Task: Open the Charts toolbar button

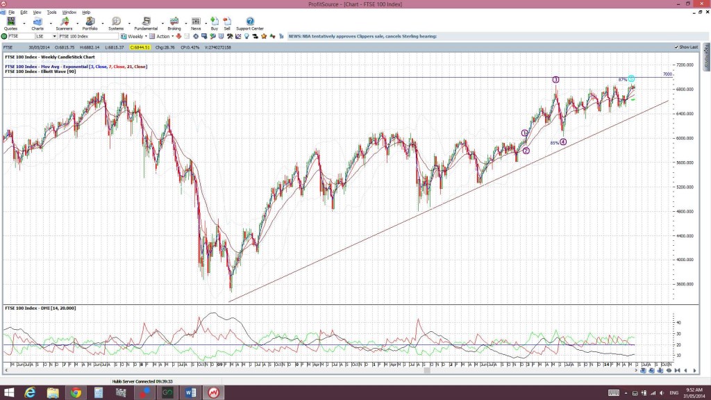Action: coord(37,24)
